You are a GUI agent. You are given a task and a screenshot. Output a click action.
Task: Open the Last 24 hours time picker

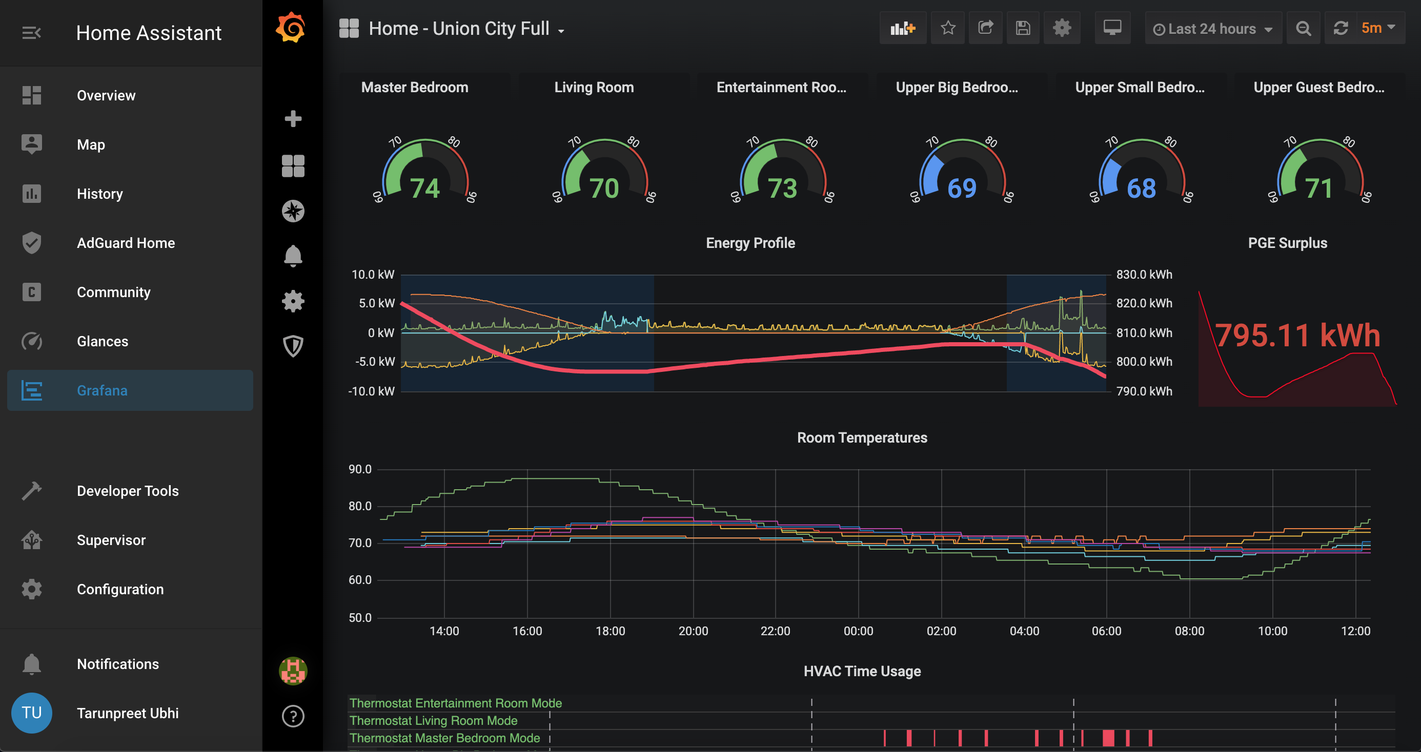(x=1212, y=29)
